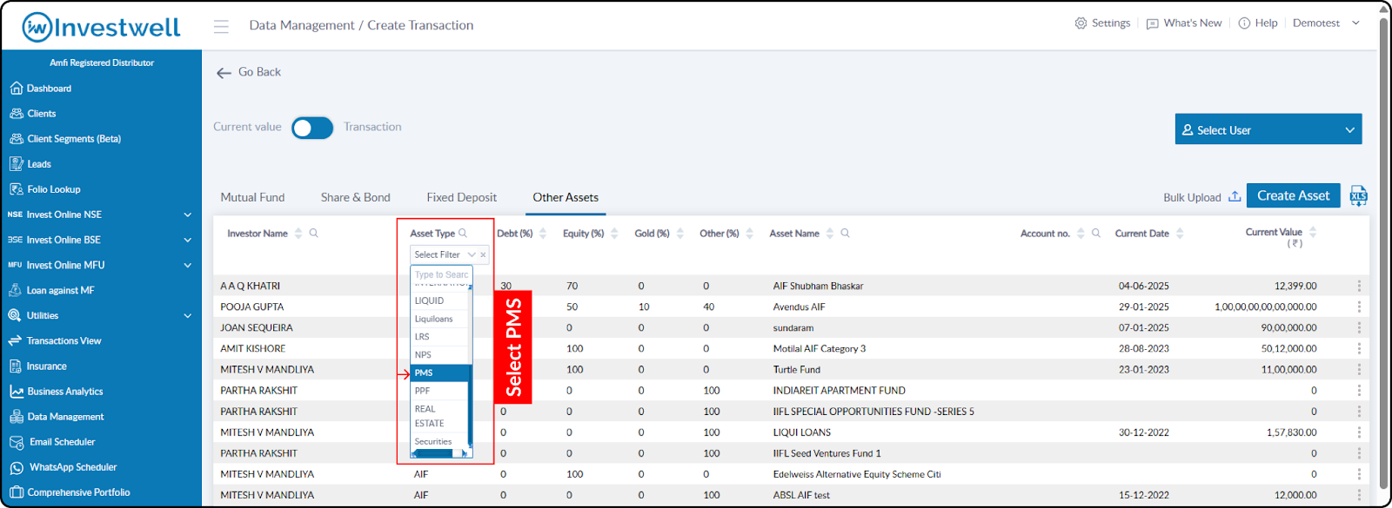Open row menu for POOJA GUPTA

click(x=1359, y=307)
